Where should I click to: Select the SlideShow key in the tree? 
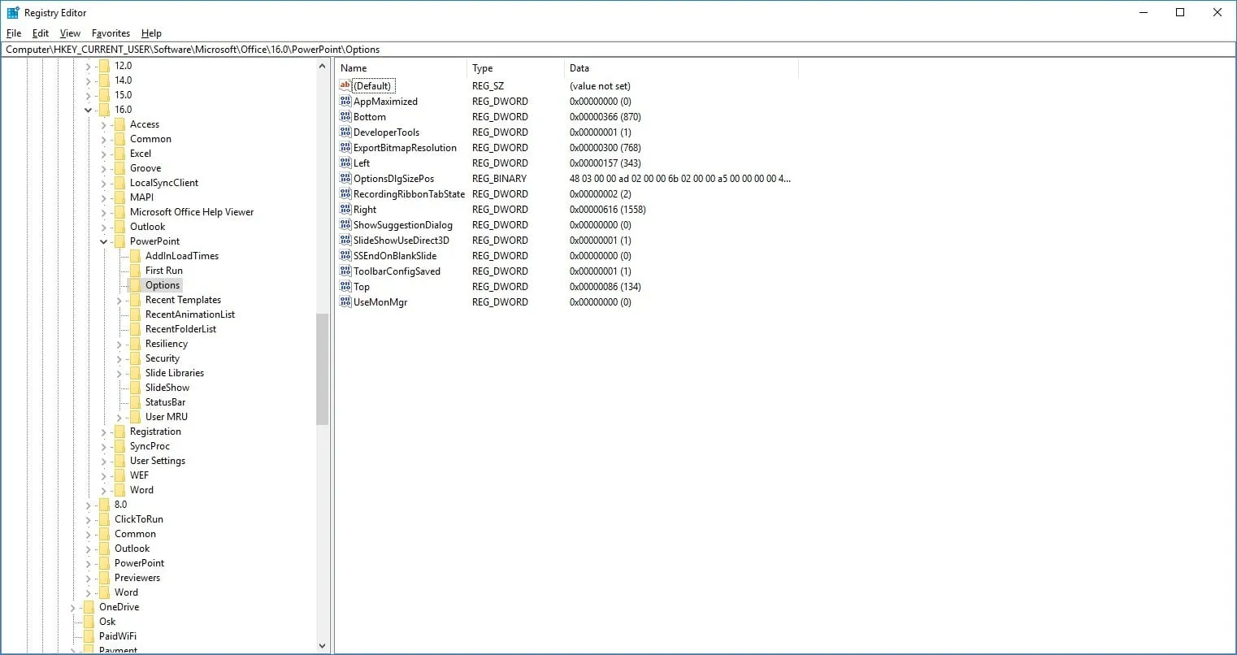coord(167,388)
